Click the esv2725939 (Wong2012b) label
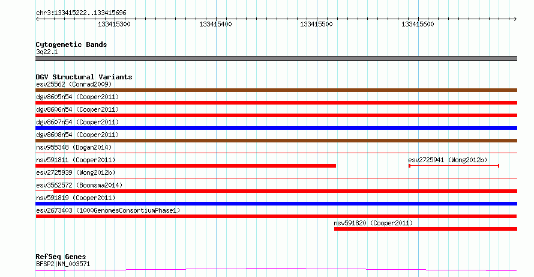534x277 pixels. tap(76, 172)
